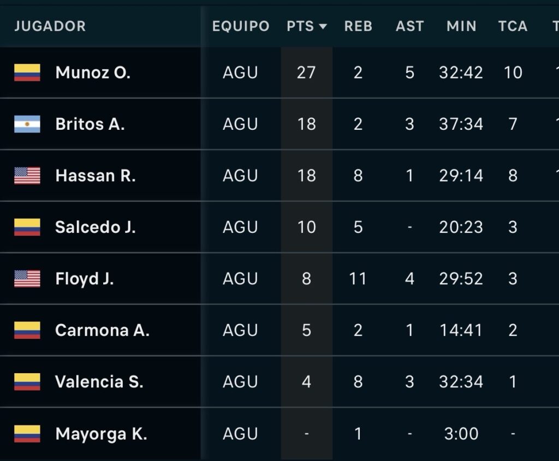Click the Colombia flag beside Munoz O.
The width and height of the screenshot is (559, 461).
[27, 73]
